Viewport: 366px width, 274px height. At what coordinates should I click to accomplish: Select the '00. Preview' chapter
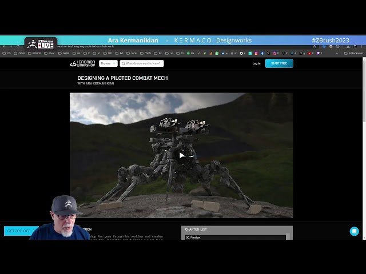pos(235,237)
